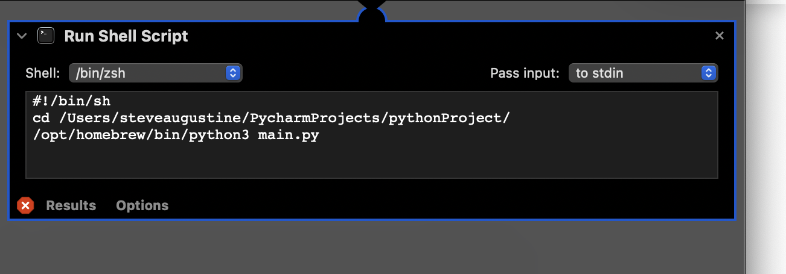Click the red error status icon
Image resolution: width=786 pixels, height=274 pixels.
coord(25,206)
